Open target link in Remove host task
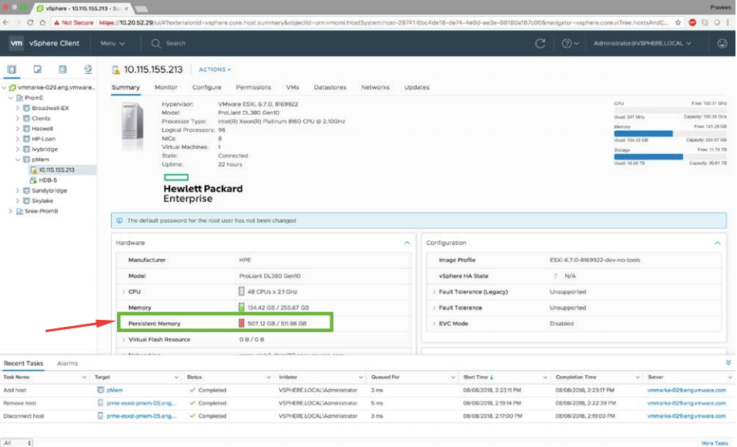 [x=142, y=403]
